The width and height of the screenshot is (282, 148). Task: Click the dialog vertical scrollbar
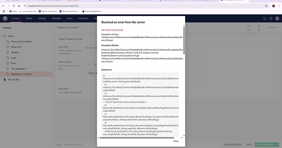[184, 40]
